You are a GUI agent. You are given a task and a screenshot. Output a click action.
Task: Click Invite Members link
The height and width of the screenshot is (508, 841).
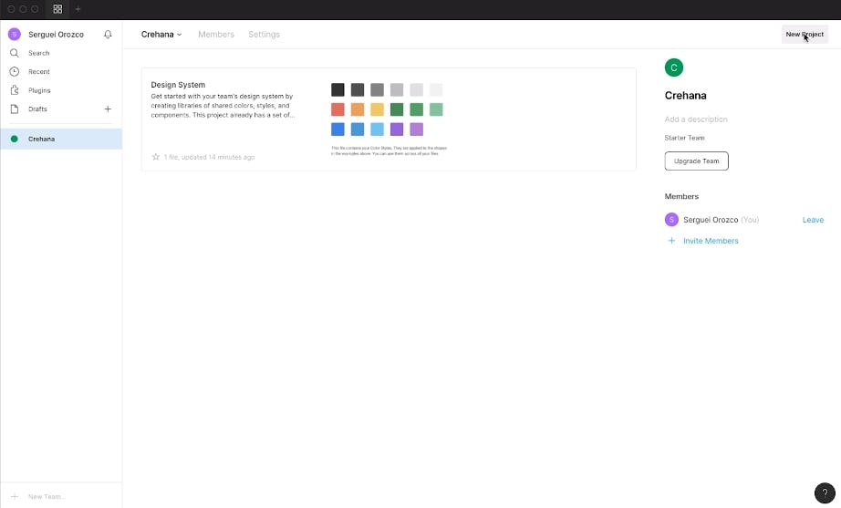(x=711, y=241)
